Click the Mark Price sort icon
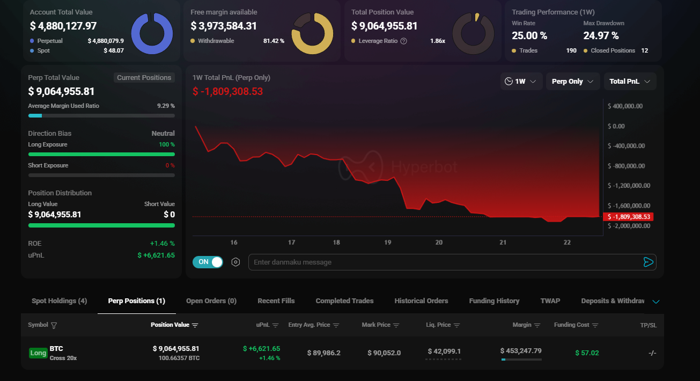Image resolution: width=700 pixels, height=381 pixels. pyautogui.click(x=396, y=325)
